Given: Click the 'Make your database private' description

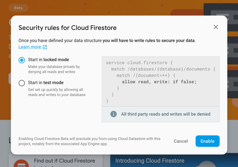Looking at the screenshot, I should point(54,69).
